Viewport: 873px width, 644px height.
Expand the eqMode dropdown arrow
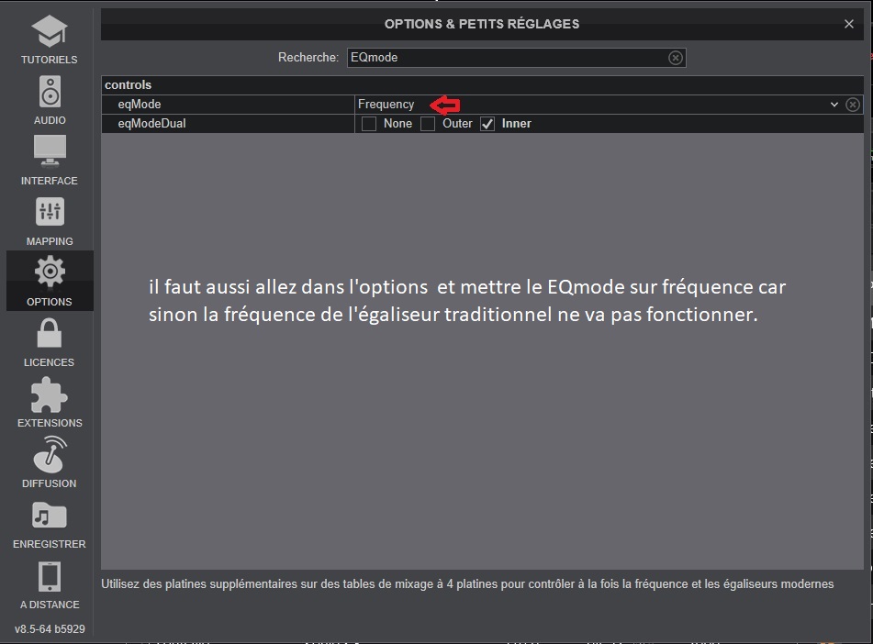tap(834, 105)
